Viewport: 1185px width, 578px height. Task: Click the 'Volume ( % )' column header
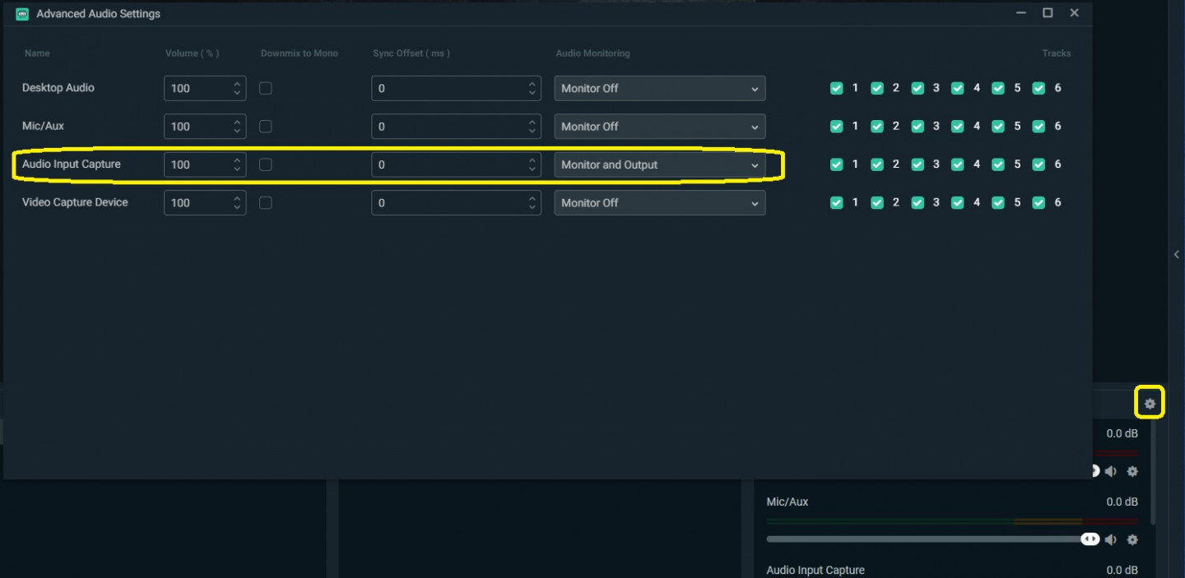pos(192,53)
